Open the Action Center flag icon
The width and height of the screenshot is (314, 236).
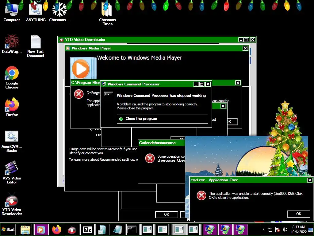(x=277, y=229)
